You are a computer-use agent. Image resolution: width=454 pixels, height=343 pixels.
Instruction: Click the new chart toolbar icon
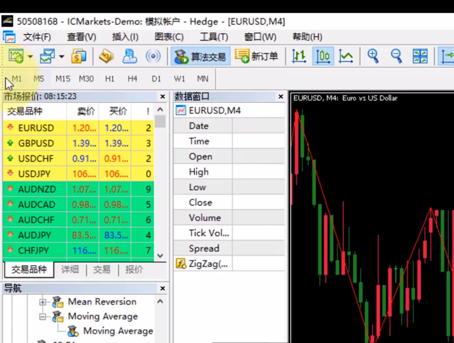click(16, 56)
